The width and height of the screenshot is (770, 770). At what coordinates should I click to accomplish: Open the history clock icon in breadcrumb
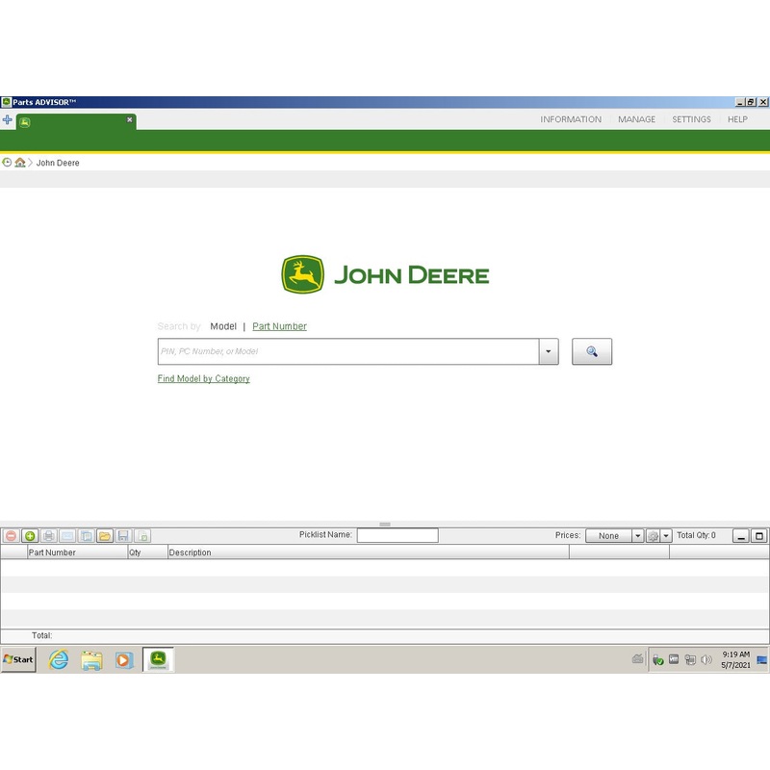7,163
